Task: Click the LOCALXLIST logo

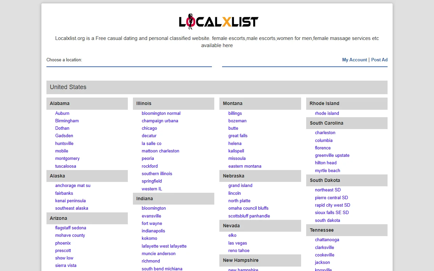Action: click(x=217, y=21)
